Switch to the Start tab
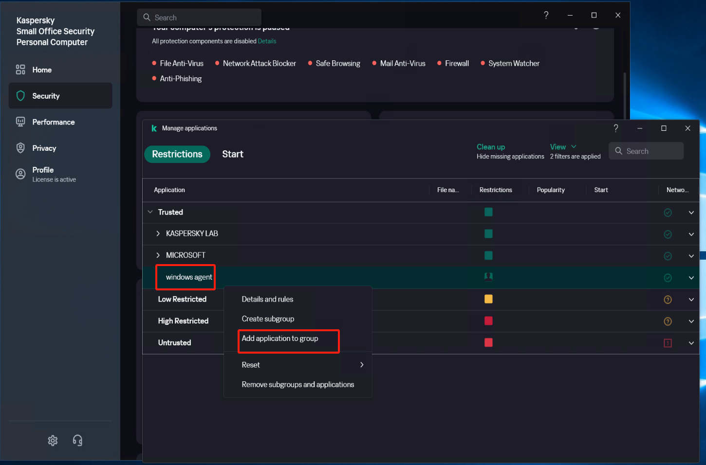This screenshot has height=465, width=706. pyautogui.click(x=232, y=154)
